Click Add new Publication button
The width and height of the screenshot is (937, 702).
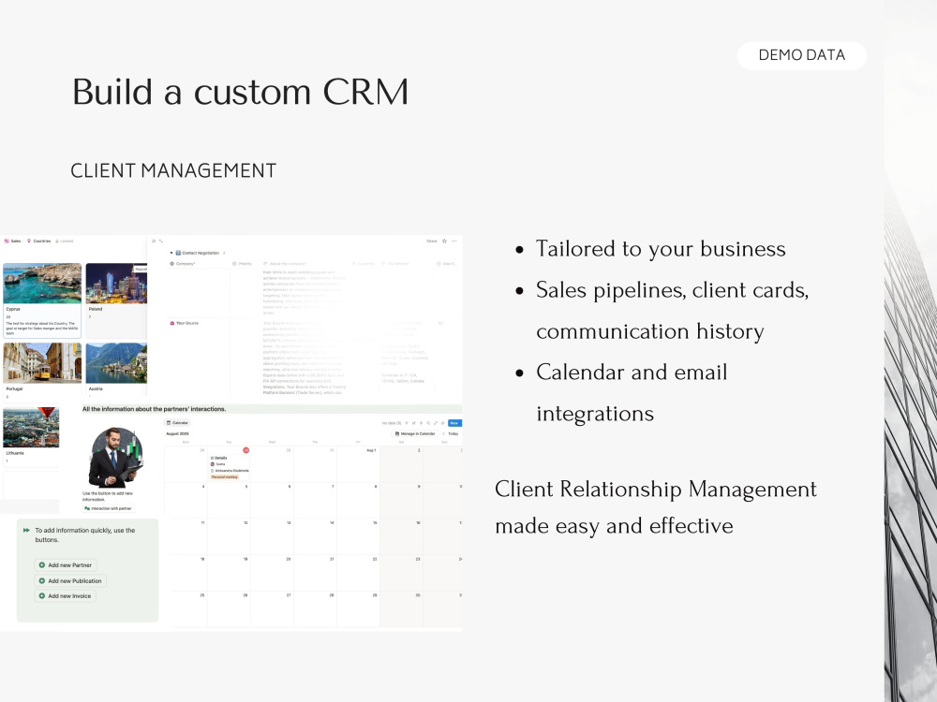click(70, 581)
